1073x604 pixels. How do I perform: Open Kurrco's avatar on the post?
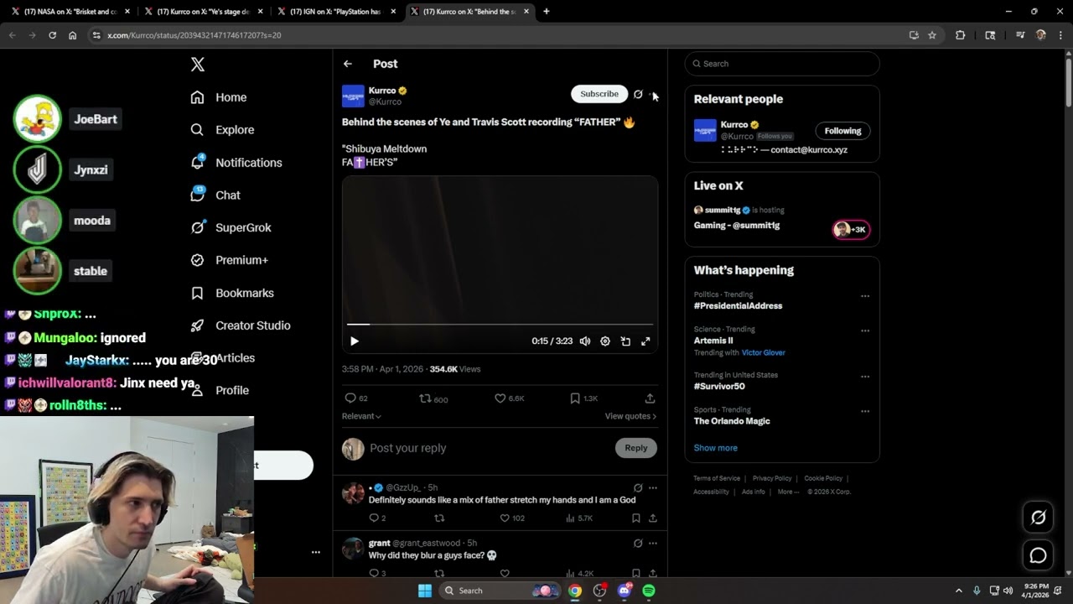[x=353, y=96]
